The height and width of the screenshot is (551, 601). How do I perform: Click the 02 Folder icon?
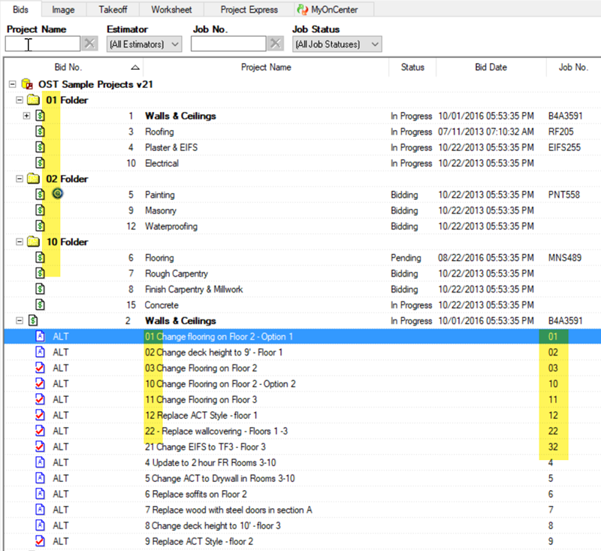coord(33,179)
